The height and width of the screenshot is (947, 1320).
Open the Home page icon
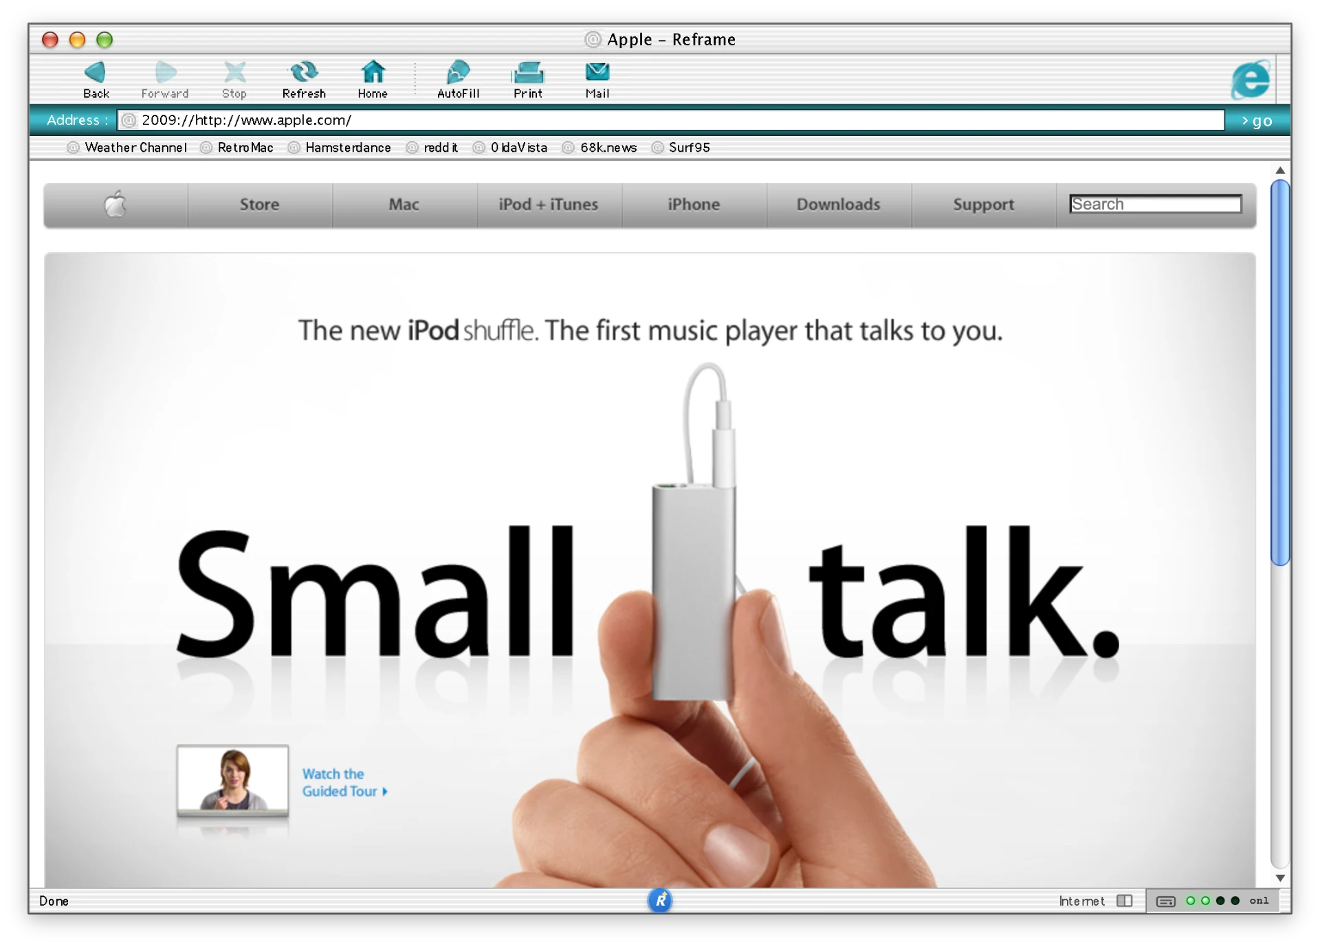click(373, 80)
